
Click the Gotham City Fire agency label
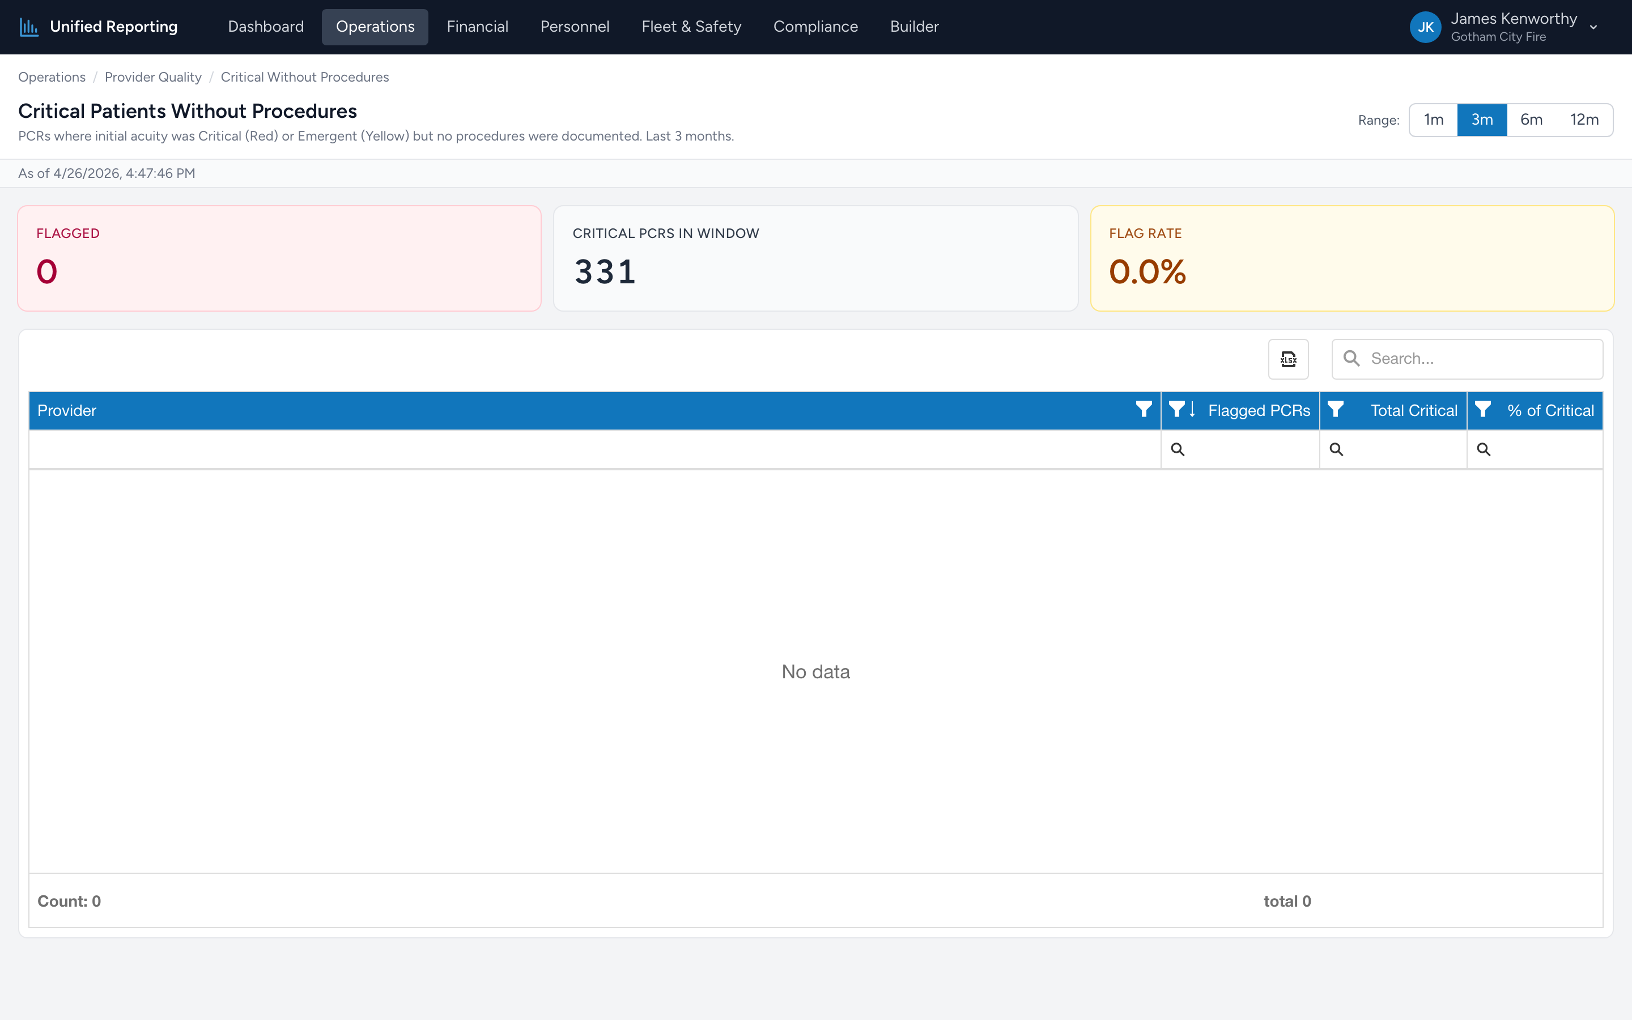pyautogui.click(x=1498, y=37)
